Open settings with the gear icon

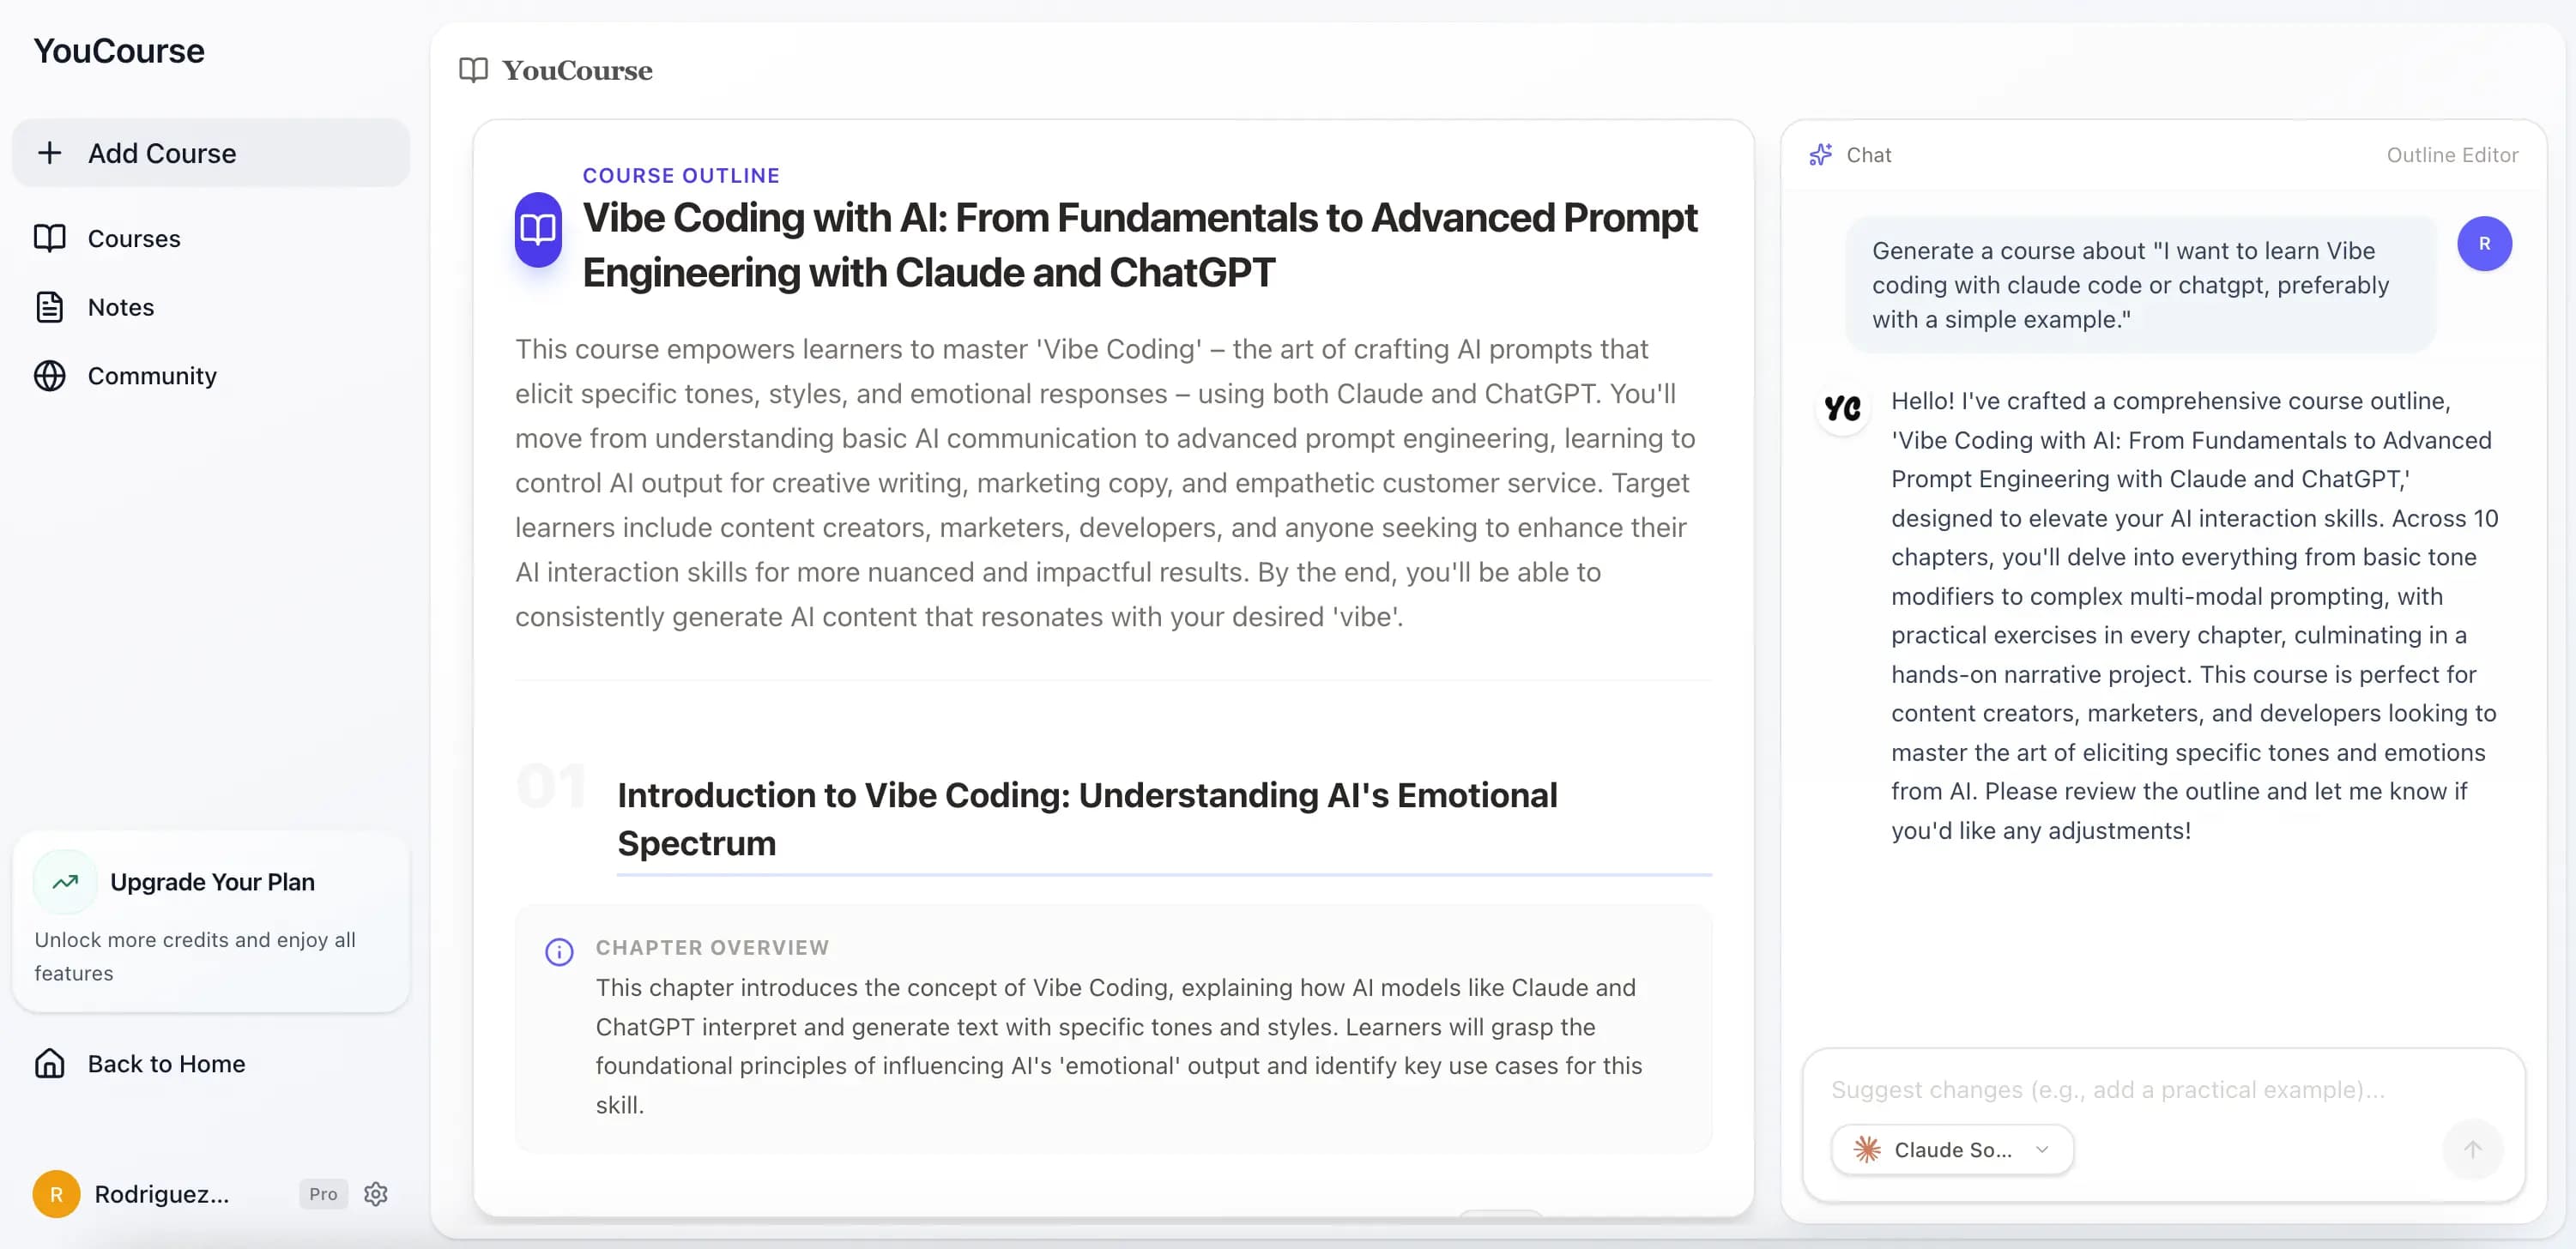click(376, 1194)
